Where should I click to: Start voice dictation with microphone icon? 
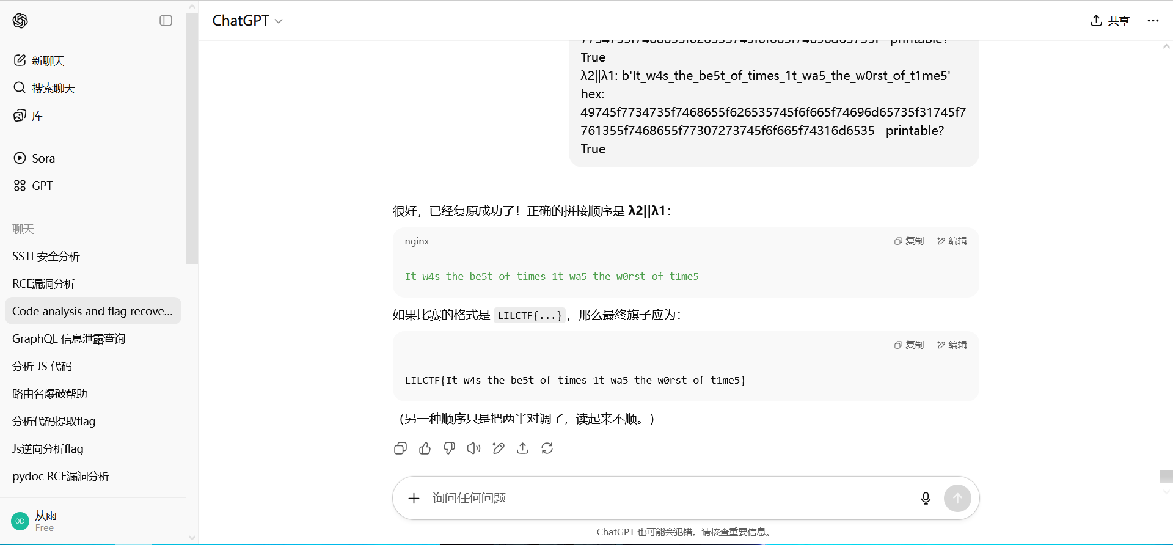926,499
